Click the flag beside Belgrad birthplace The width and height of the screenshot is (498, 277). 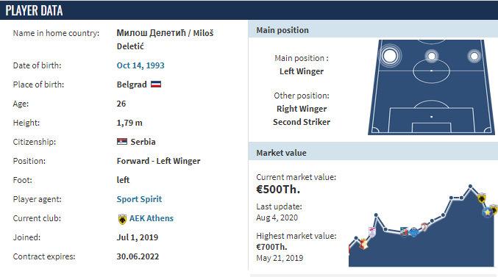156,84
